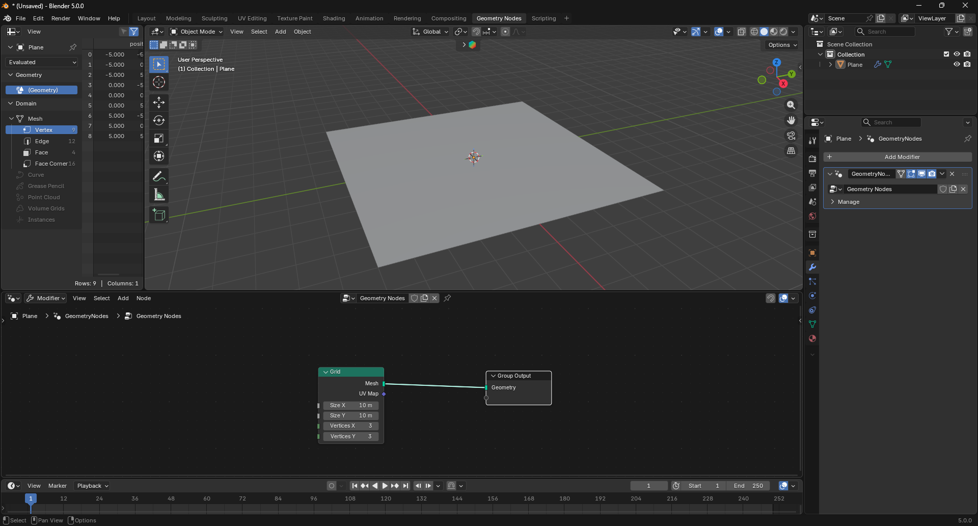Click the Vertices Y value field
Image resolution: width=978 pixels, height=526 pixels.
tap(351, 437)
